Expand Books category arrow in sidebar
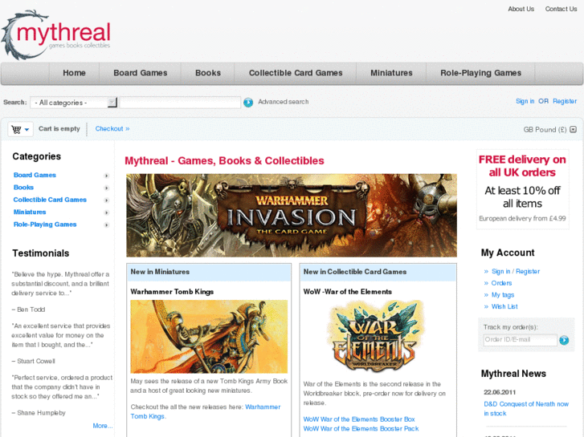 [x=107, y=188]
